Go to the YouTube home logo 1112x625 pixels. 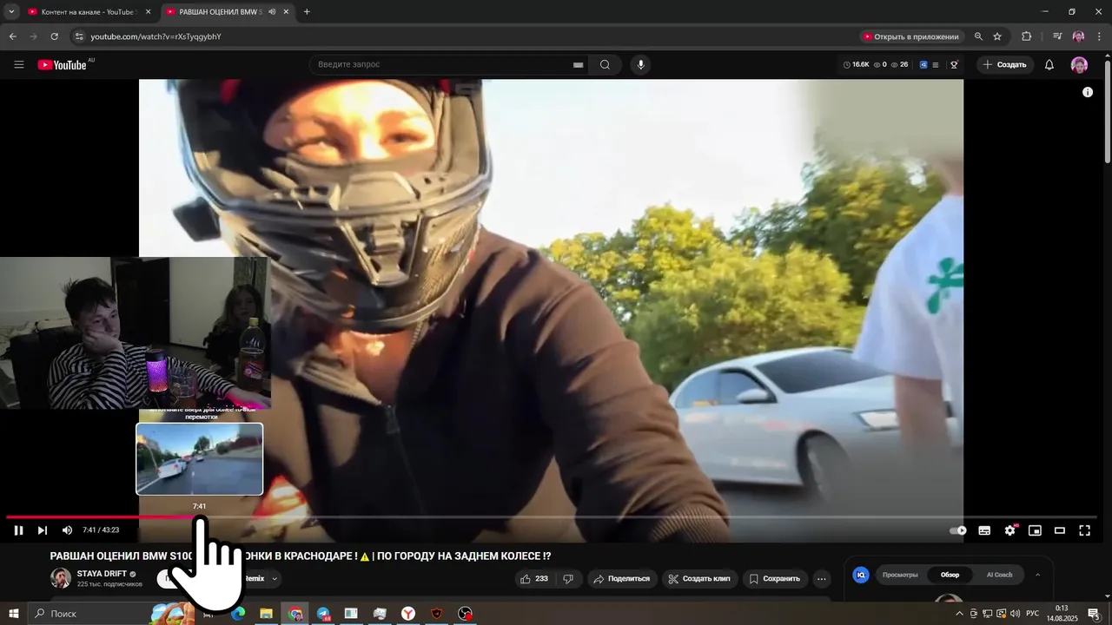click(62, 64)
